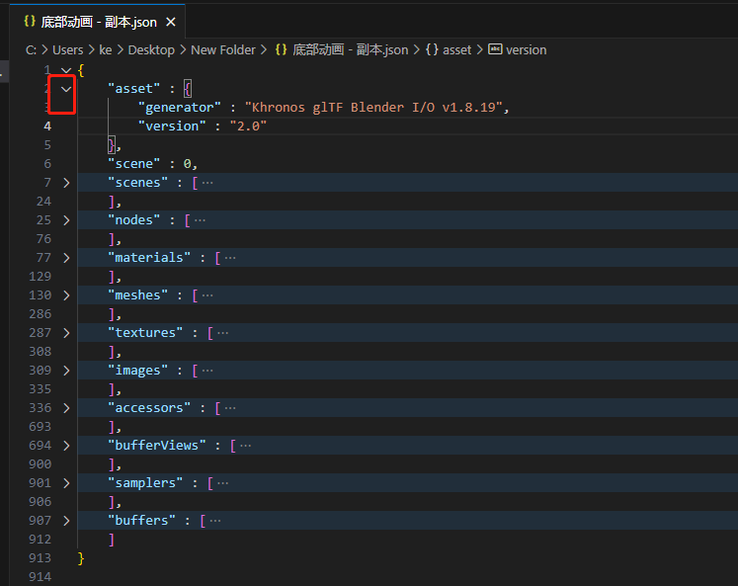Screen dimensions: 738x586
Task: Click the "scene" key on line 6
Action: 133,164
